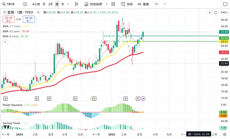Open the layout grid templates icon

click(113, 4)
